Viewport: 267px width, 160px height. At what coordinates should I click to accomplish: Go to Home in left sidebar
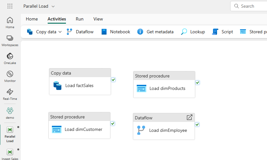[x=10, y=22]
